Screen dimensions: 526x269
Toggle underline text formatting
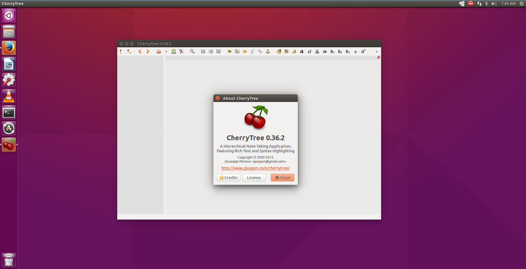coord(317,52)
